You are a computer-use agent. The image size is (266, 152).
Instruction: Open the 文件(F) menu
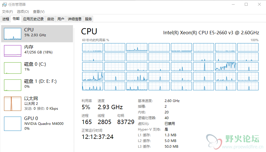(x=7, y=12)
